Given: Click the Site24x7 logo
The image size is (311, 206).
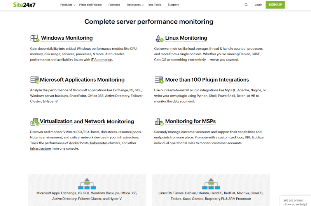Looking at the screenshot, I should pyautogui.click(x=24, y=5).
